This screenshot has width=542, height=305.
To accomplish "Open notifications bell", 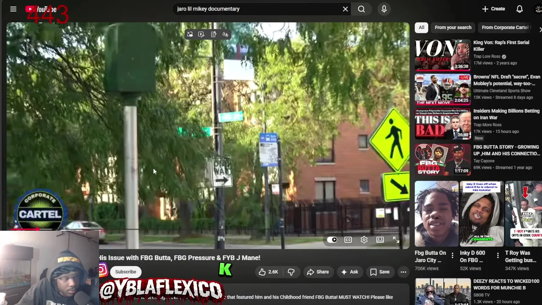I will [x=520, y=9].
